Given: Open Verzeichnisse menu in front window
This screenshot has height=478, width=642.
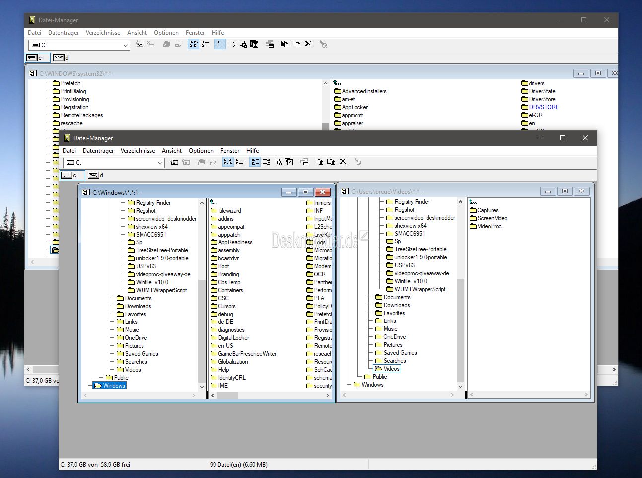Looking at the screenshot, I should (x=138, y=151).
